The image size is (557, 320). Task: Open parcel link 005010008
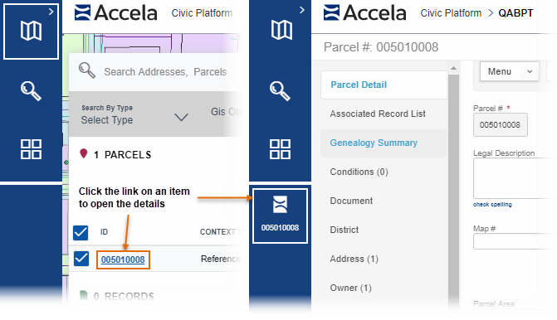[x=123, y=259]
